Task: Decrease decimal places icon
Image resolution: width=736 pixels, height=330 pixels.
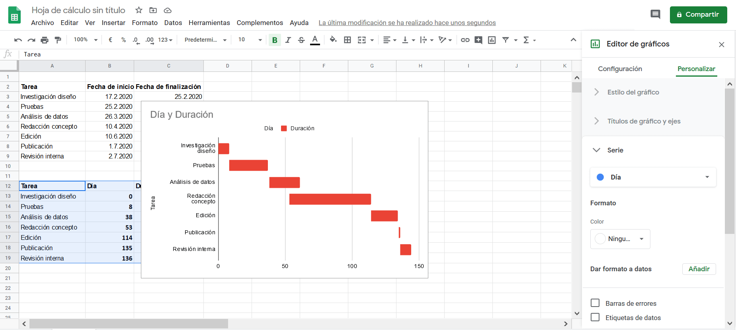Action: [x=136, y=40]
